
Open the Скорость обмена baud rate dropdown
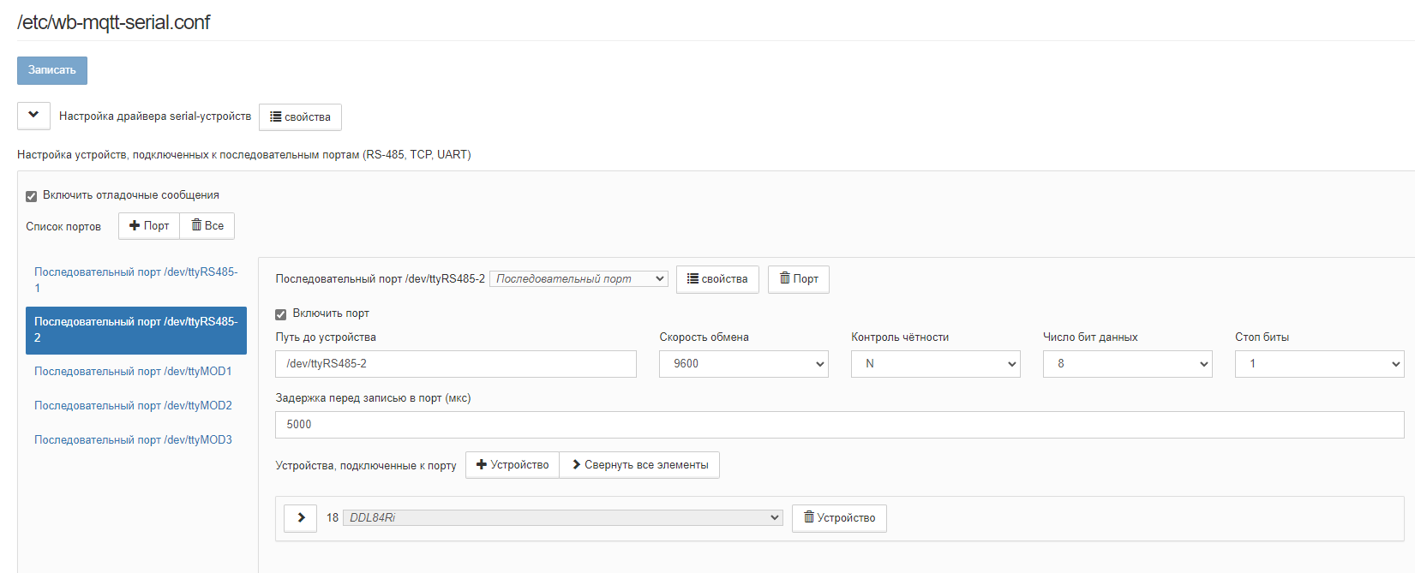click(743, 364)
